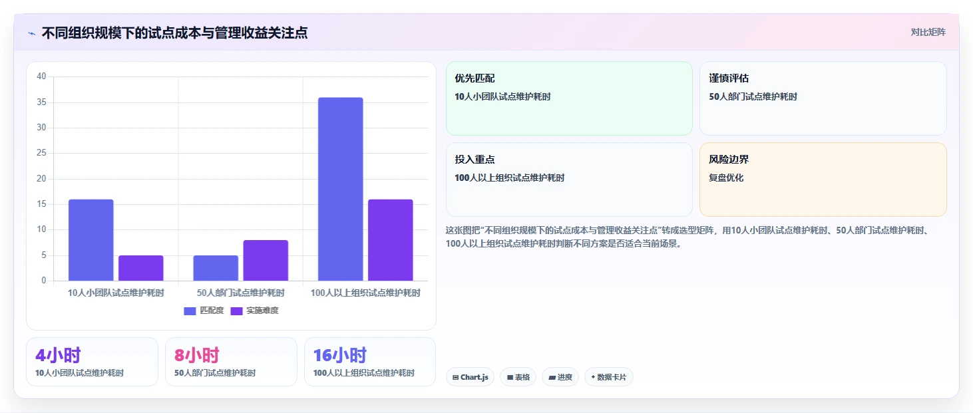Click y-axis value 35
Image resolution: width=973 pixels, height=413 pixels.
(41, 102)
